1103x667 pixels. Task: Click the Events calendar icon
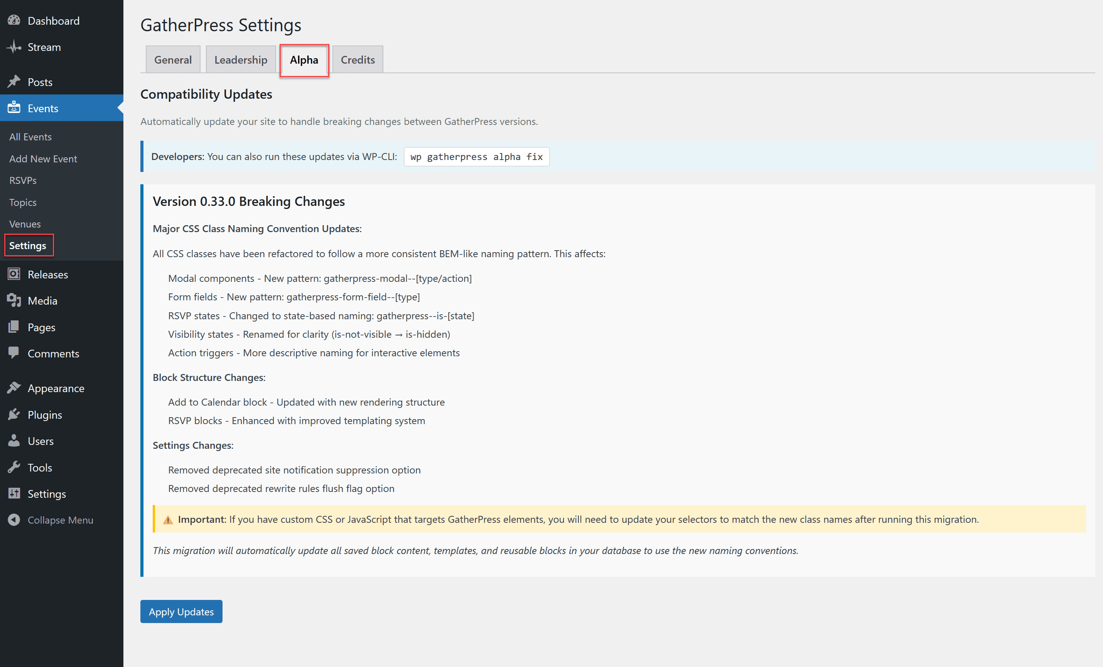coord(14,108)
